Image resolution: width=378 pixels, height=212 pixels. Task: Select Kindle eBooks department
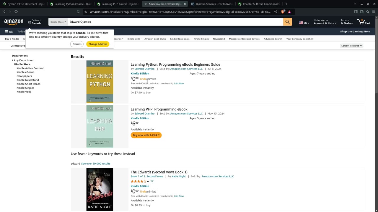[x=25, y=72]
